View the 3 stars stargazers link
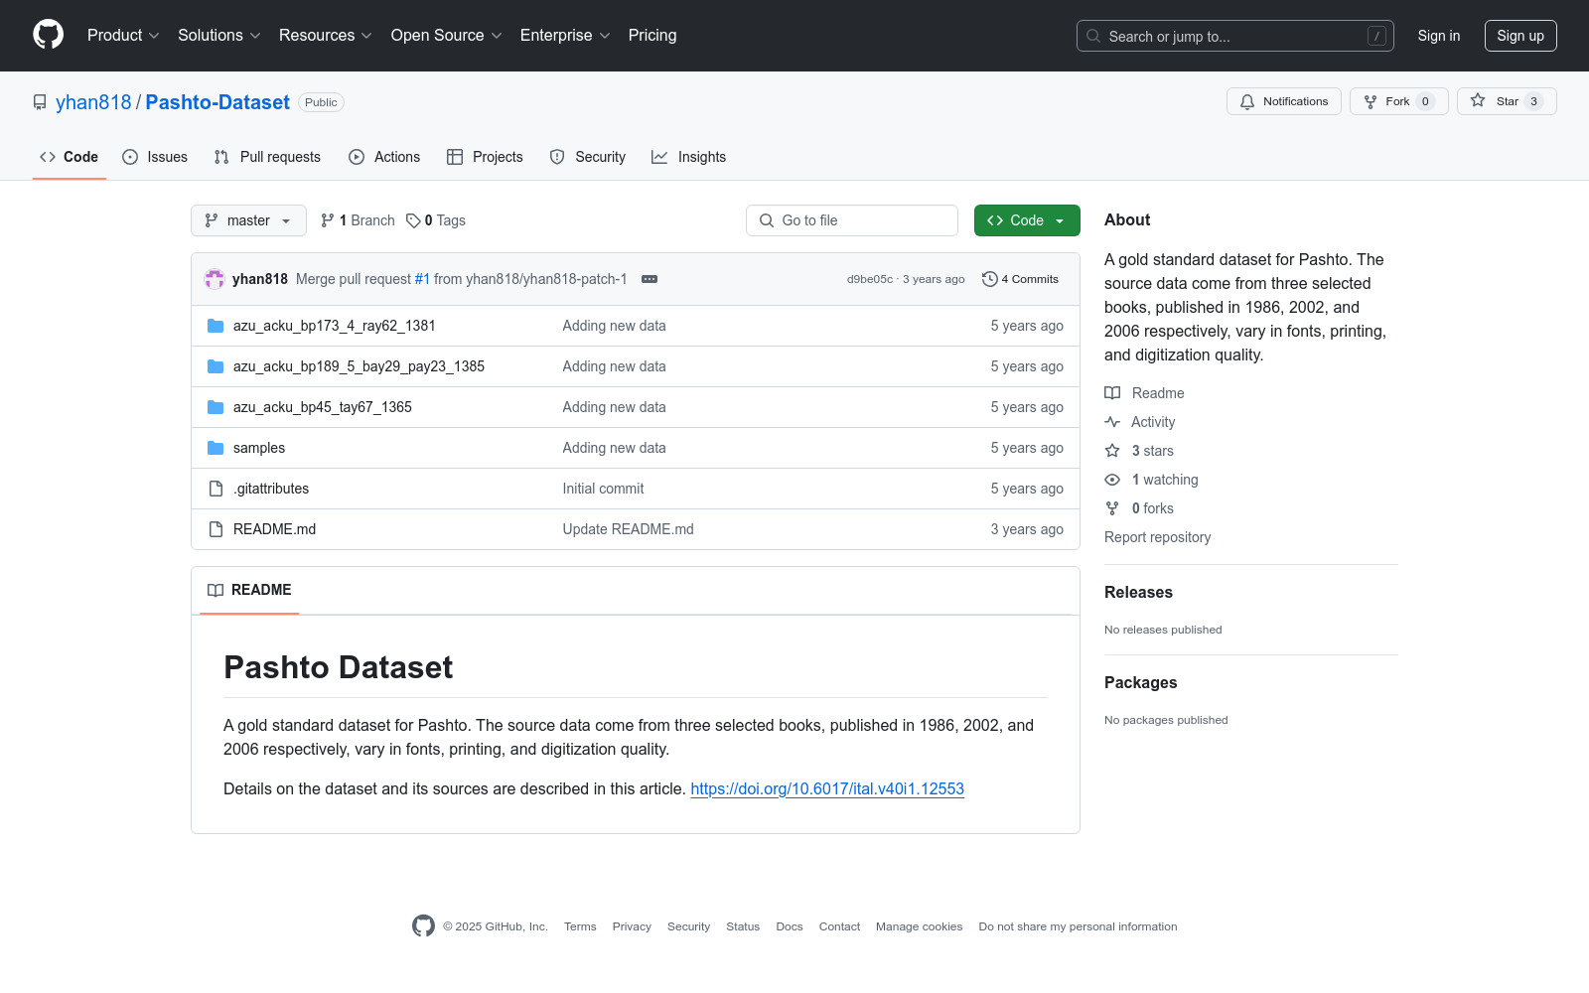This screenshot has width=1589, height=993. 1139,451
